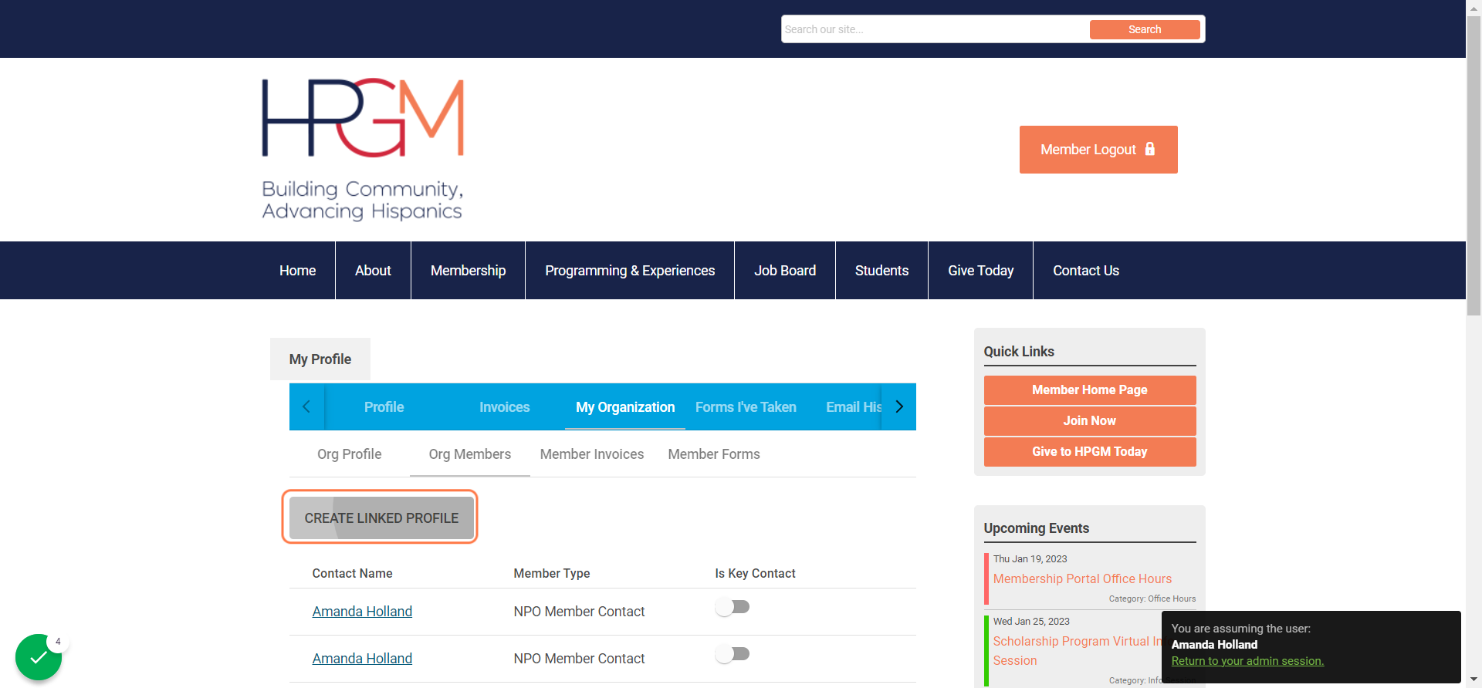The width and height of the screenshot is (1482, 688).
Task: Open first Amanda Holland contact link
Action: point(362,612)
